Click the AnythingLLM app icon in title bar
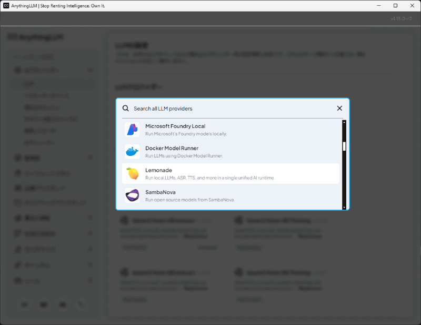The width and height of the screenshot is (421, 325). pyautogui.click(x=6, y=6)
